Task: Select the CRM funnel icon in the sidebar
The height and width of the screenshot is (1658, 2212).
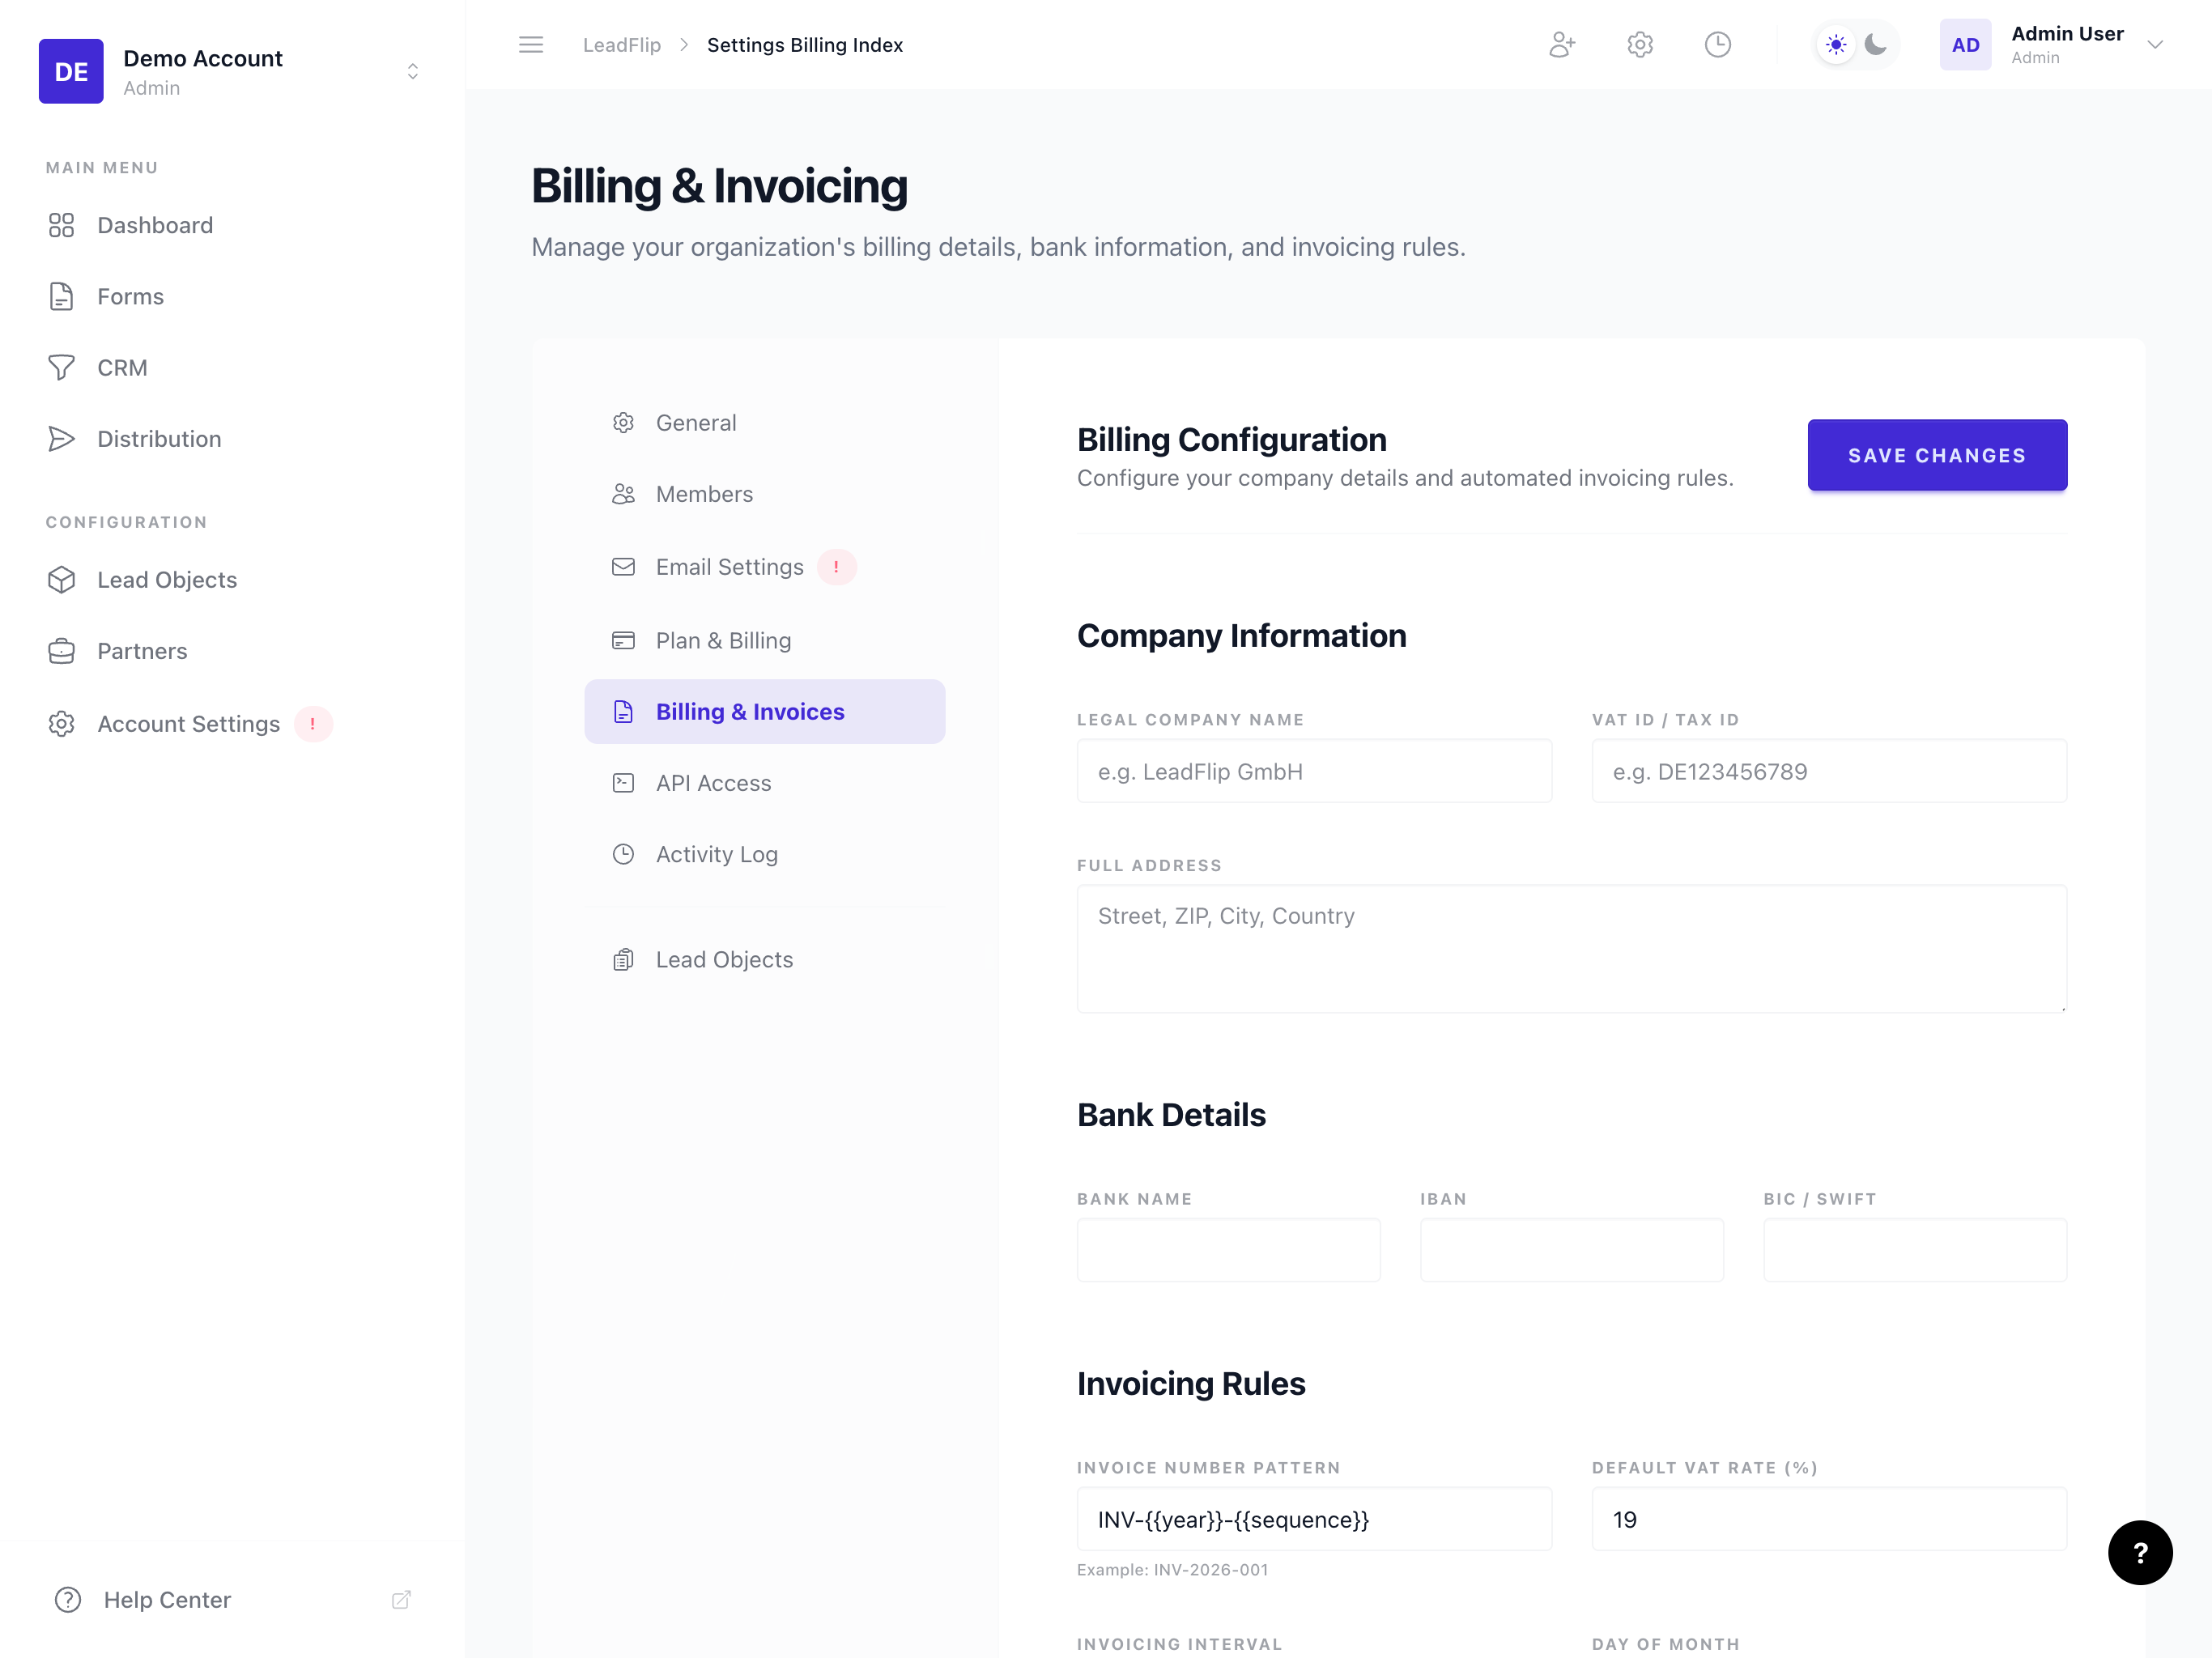Action: 61,367
